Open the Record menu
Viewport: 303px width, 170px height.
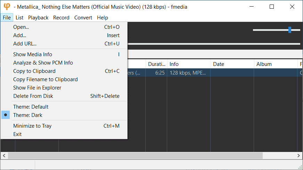pyautogui.click(x=61, y=18)
